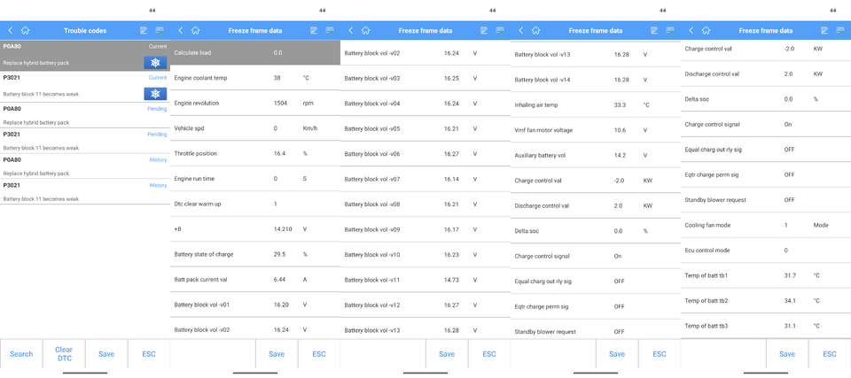Select the Inhaling air temp row
Image resolution: width=851 pixels, height=378 pixels.
click(596, 104)
